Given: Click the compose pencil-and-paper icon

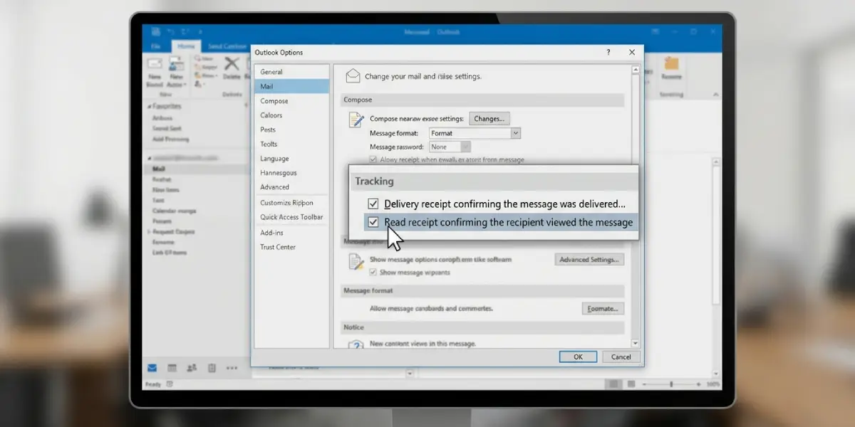Looking at the screenshot, I should (x=356, y=119).
